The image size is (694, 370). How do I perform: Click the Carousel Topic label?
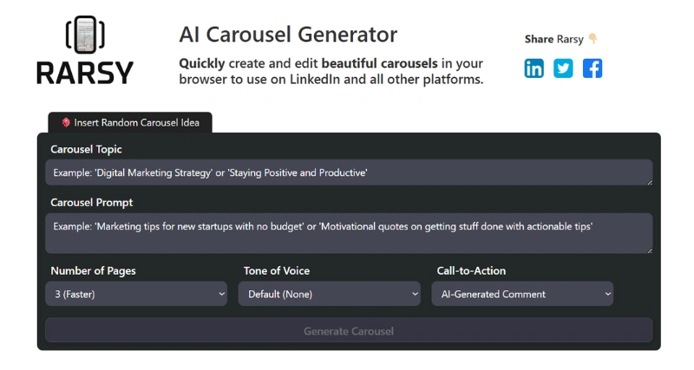[x=86, y=149]
